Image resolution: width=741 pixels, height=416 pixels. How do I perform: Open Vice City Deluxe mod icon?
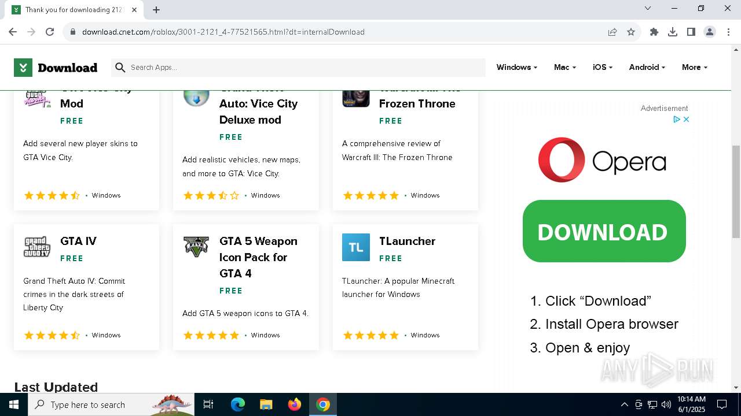pyautogui.click(x=196, y=98)
